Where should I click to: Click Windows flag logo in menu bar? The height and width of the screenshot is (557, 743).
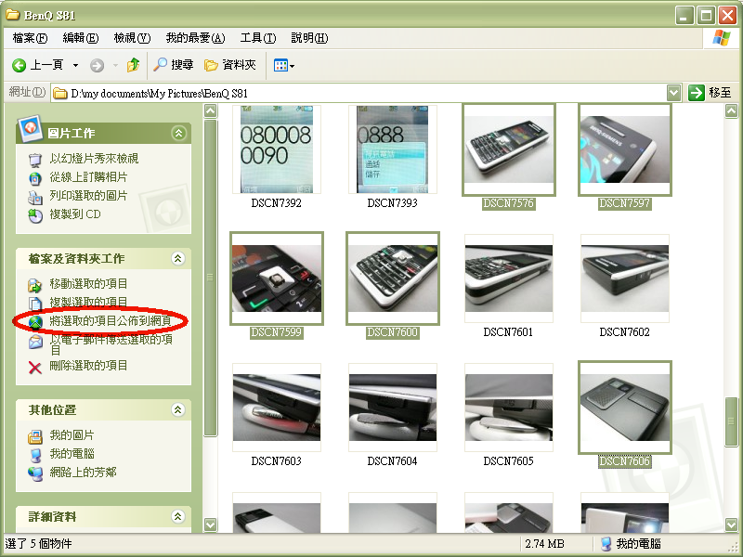(722, 37)
